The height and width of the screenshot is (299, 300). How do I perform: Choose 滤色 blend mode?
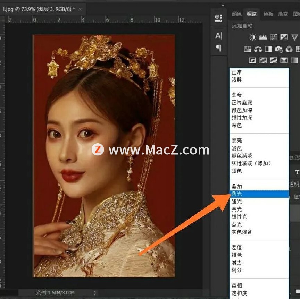click(x=237, y=148)
